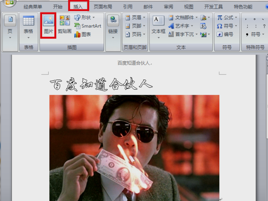Switch to the 审阅 (Review) tab

click(168, 7)
